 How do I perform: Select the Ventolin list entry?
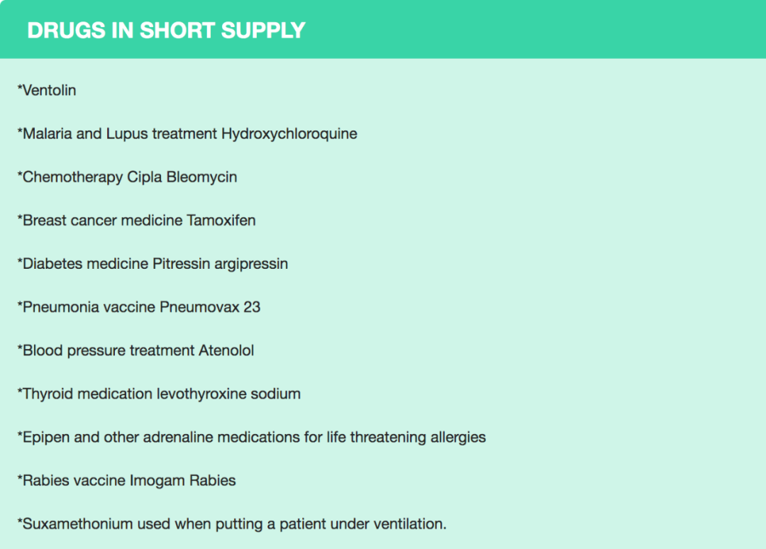(x=49, y=90)
